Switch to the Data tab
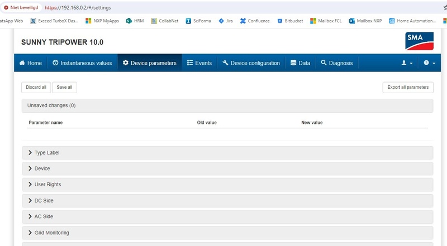 pyautogui.click(x=301, y=63)
